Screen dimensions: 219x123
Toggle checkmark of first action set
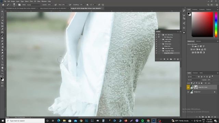[x=156, y=35]
